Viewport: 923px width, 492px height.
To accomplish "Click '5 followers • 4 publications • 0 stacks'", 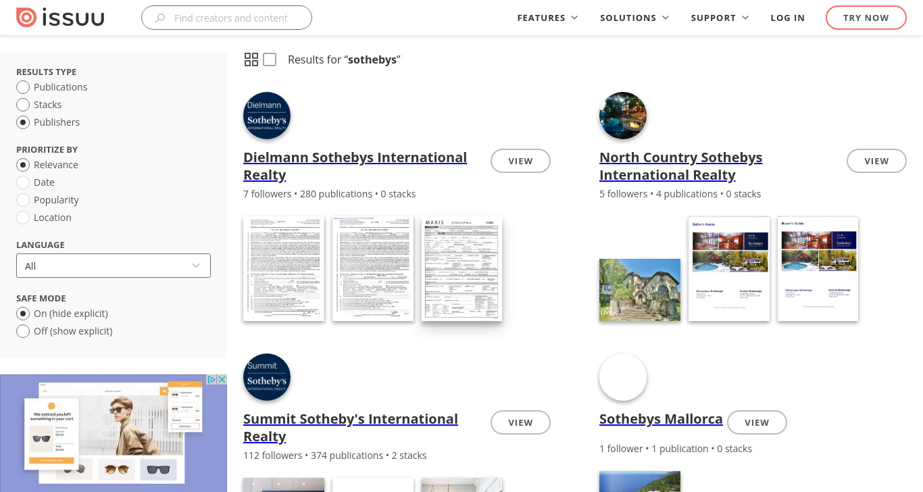I will coord(680,194).
